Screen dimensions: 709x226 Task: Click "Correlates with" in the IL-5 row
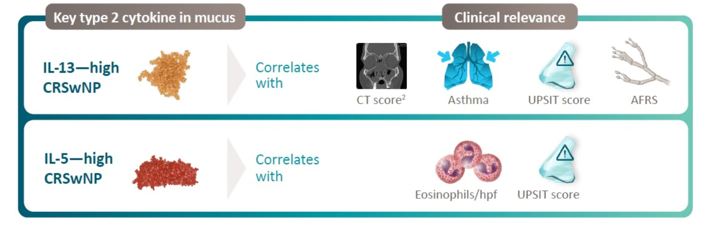287,168
